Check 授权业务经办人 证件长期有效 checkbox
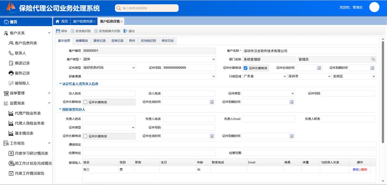The width and height of the screenshot is (387, 185). 85,136
